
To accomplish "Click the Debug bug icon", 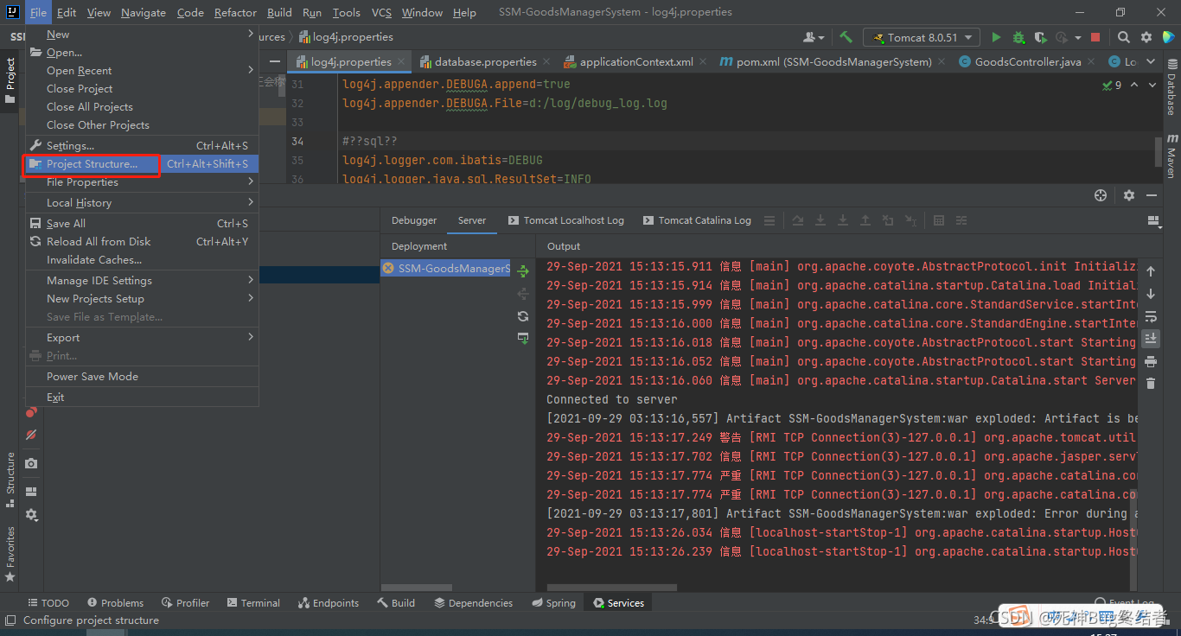I will tap(1018, 37).
